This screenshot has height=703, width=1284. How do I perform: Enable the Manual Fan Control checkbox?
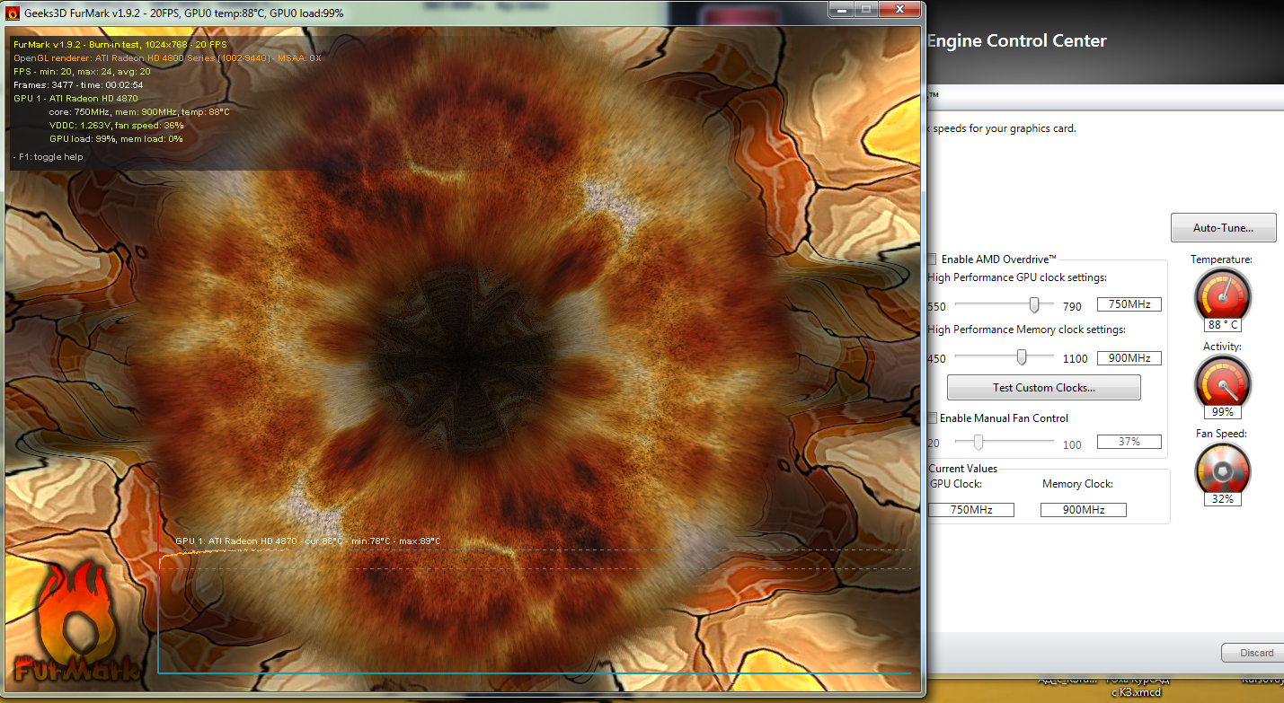point(932,417)
